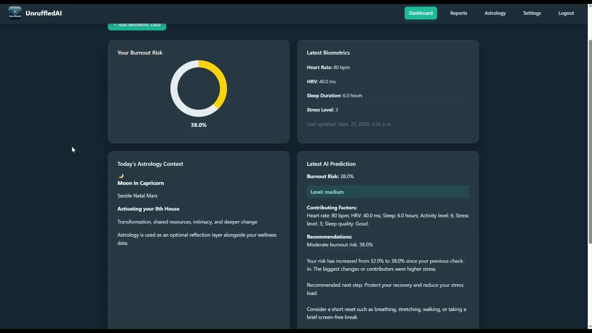Select the Sleep Duration 6.0 hours row
This screenshot has height=333, width=592.
point(388,96)
